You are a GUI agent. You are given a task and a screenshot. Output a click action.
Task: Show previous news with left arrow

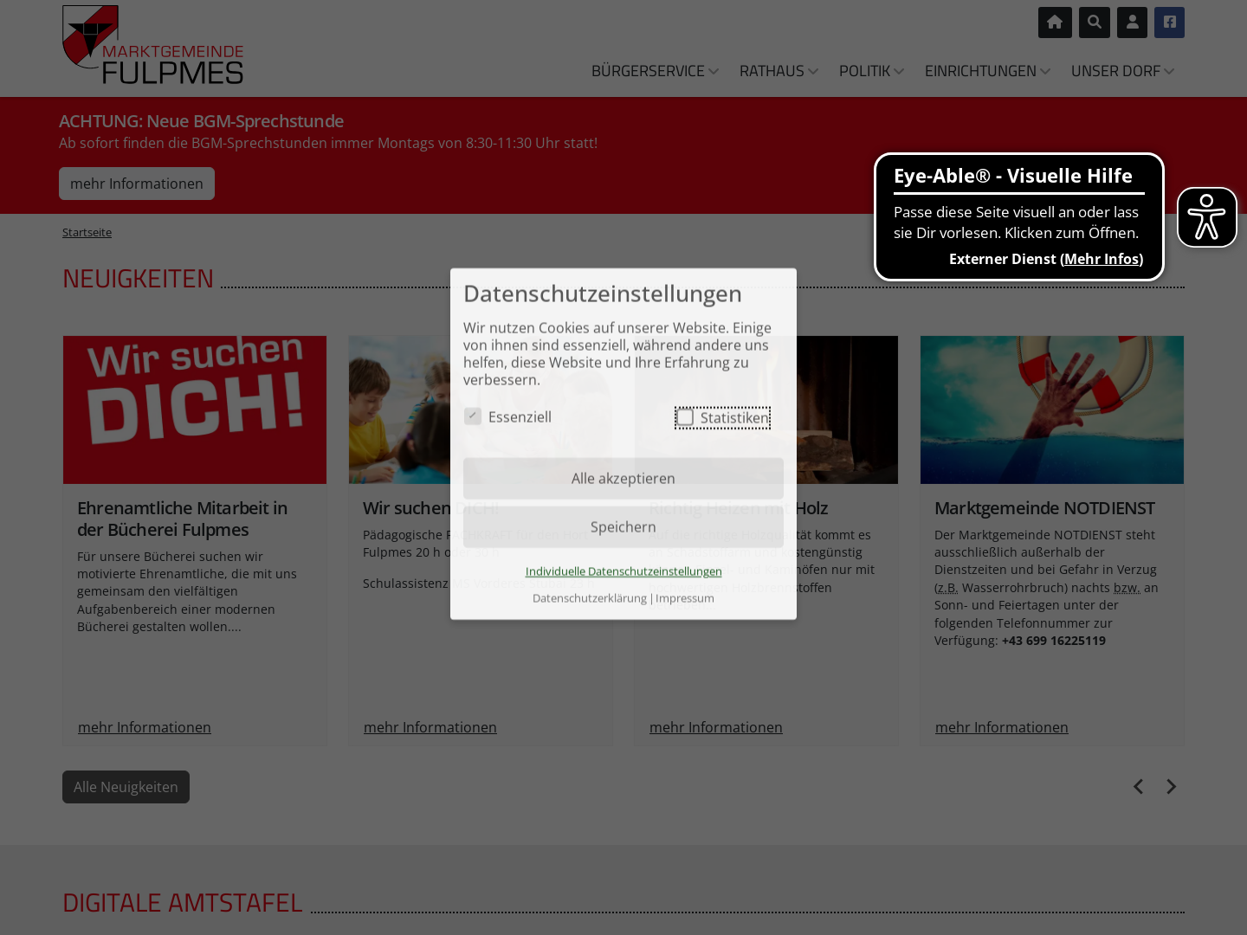click(1139, 786)
